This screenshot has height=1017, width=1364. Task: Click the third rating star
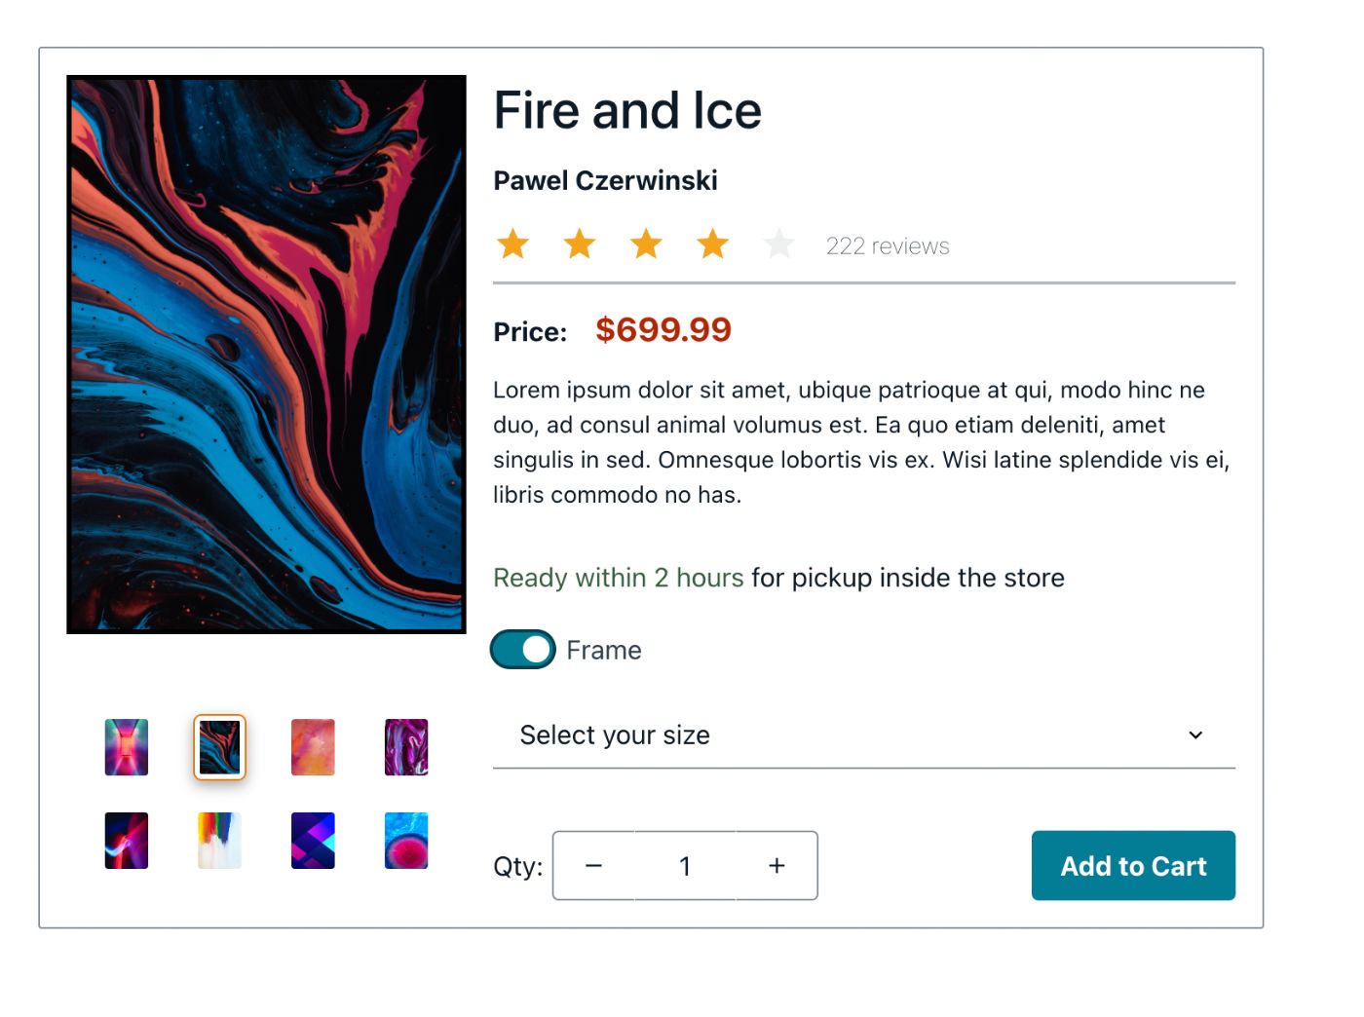646,244
